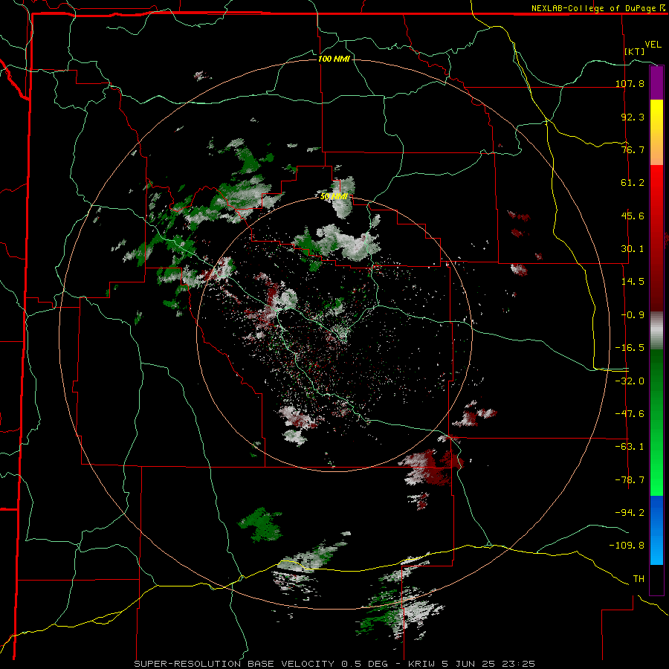The height and width of the screenshot is (669, 669).
Task: Pick the blue segment of the velocity scale
Action: [x=656, y=530]
